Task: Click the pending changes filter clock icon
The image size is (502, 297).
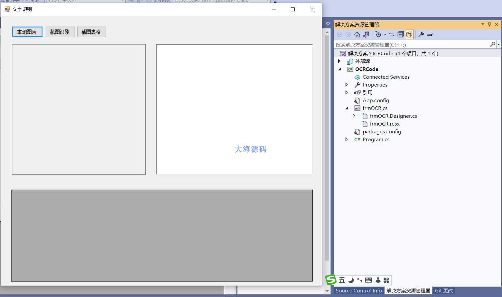Action: 378,34
